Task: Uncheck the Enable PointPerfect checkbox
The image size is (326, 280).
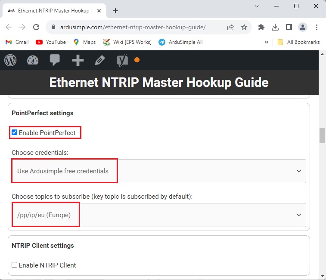Action: click(x=15, y=132)
